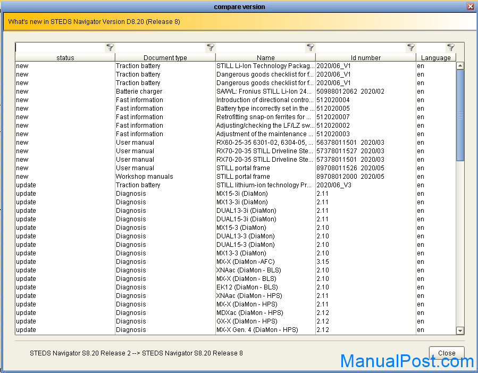Sort by the Name column header
Screen dimensions: 478x373
click(265, 57)
